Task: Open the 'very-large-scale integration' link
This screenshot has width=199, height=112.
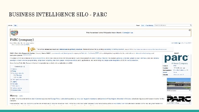Action: [x=111, y=61]
